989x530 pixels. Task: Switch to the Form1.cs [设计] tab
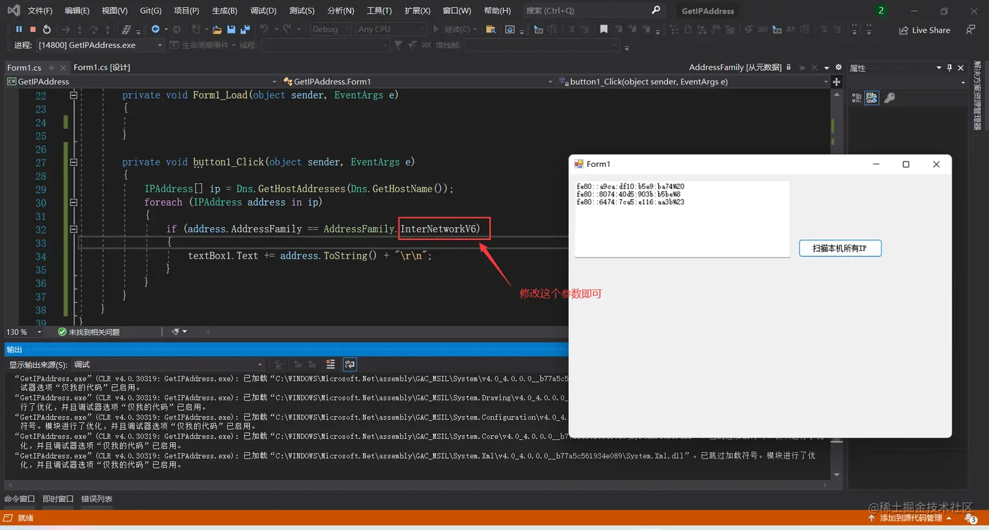point(101,67)
